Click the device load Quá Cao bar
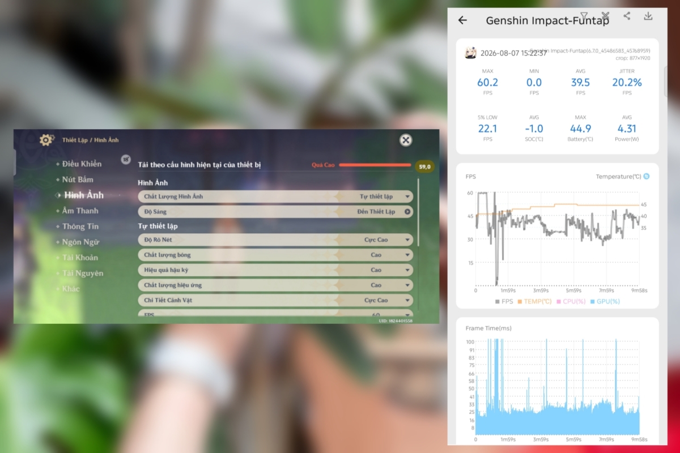This screenshot has width=680, height=453. click(375, 165)
